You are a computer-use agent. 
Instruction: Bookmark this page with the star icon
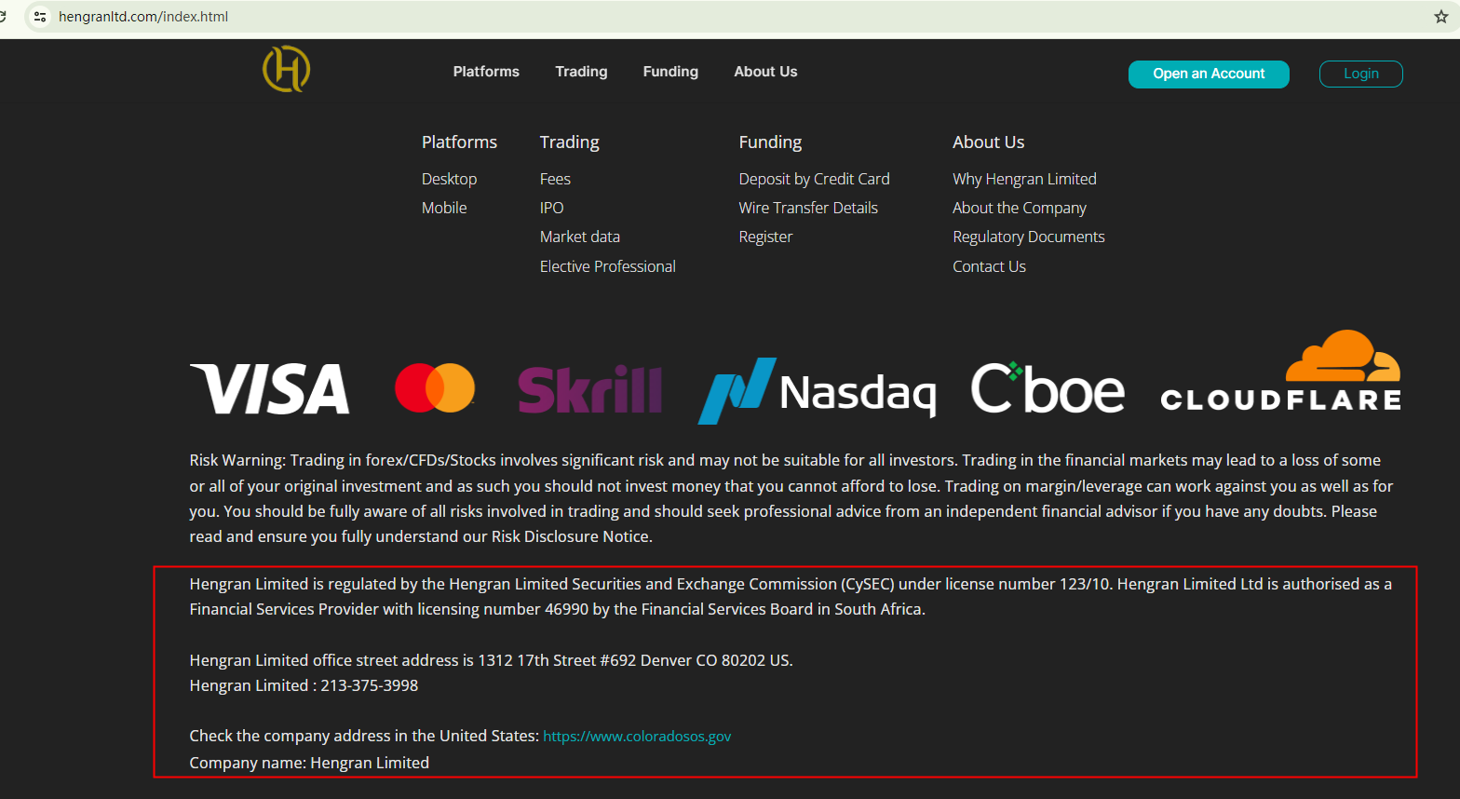click(1441, 17)
